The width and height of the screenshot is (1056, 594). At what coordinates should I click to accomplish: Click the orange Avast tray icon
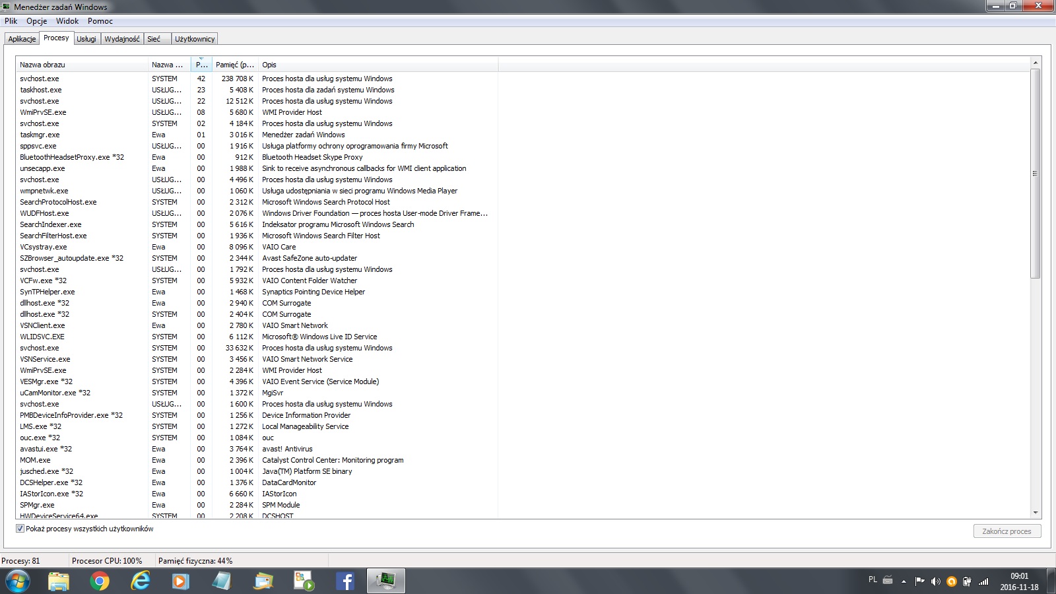pos(951,581)
